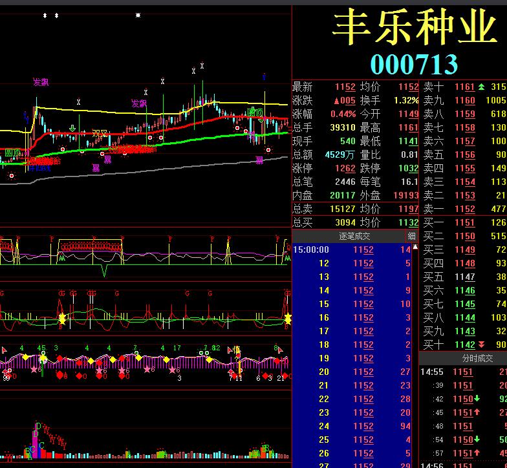The height and width of the screenshot is (468, 507).
Task: Select the 买二 1150 order book row
Action: pyautogui.click(x=463, y=237)
